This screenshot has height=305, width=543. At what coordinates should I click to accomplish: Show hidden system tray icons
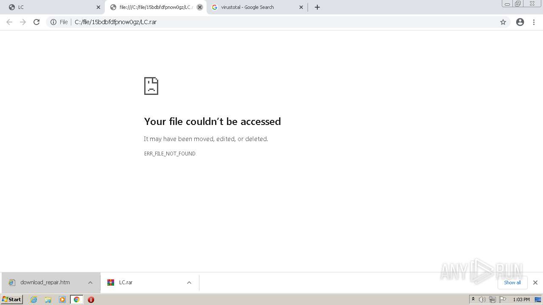(473, 299)
